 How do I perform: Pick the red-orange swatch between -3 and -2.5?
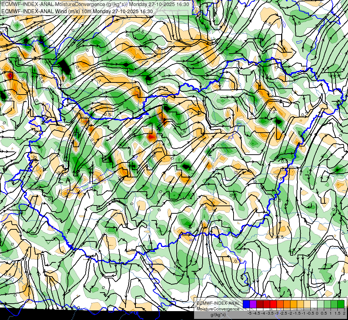[x=280, y=304]
